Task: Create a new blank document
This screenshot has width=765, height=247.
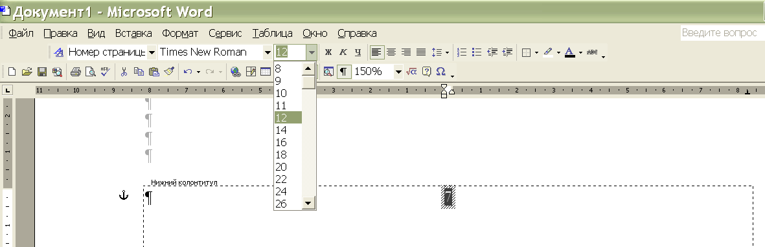Action: pos(12,72)
